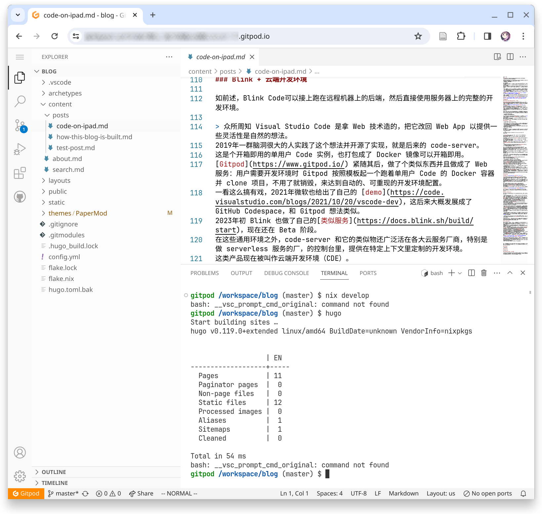Click 'posts' in the breadcrumb path
542x514 pixels.
tap(228, 71)
